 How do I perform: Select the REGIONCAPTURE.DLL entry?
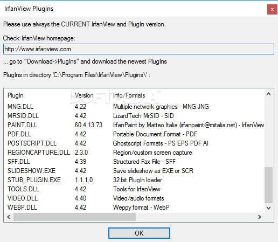tap(134, 153)
